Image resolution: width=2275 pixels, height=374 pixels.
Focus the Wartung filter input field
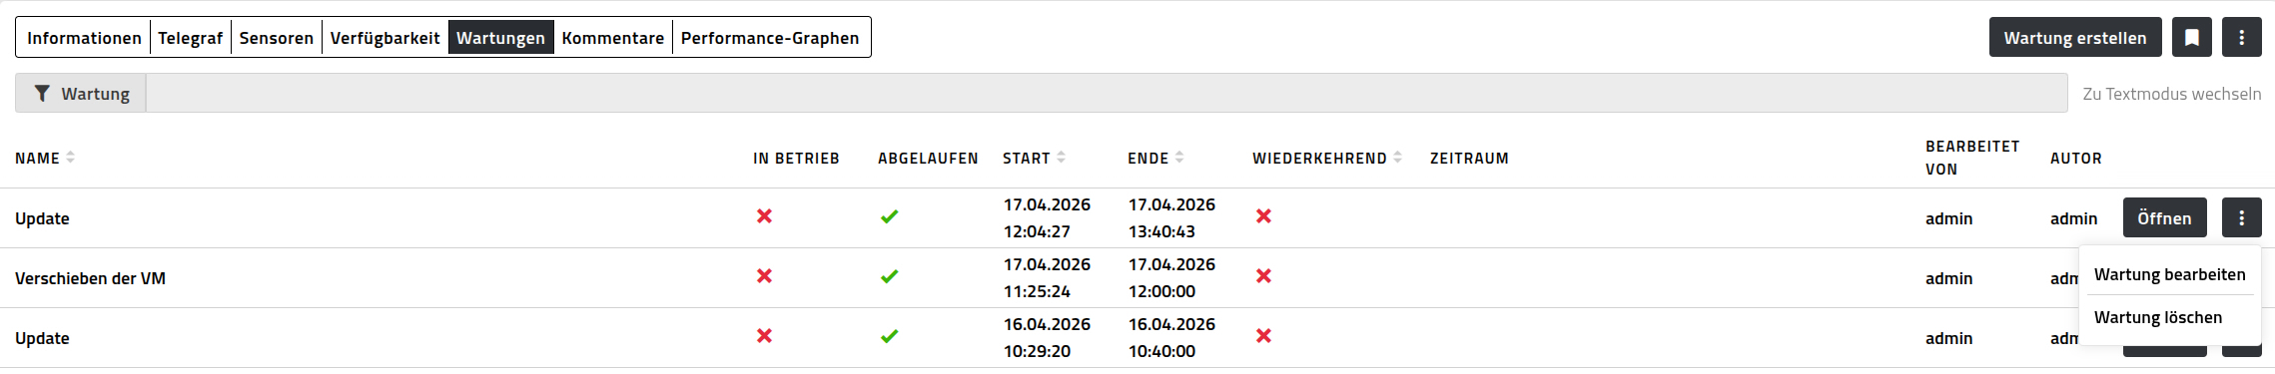pyautogui.click(x=1107, y=93)
